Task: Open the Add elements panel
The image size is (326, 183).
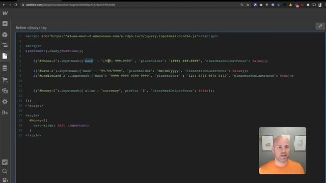Action: point(5,23)
